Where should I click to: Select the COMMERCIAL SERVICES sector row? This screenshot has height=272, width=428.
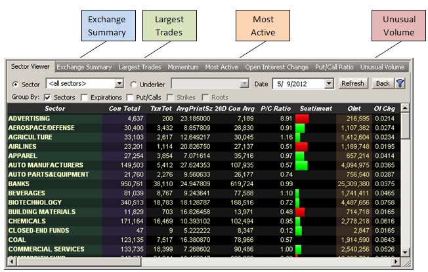tap(204, 249)
